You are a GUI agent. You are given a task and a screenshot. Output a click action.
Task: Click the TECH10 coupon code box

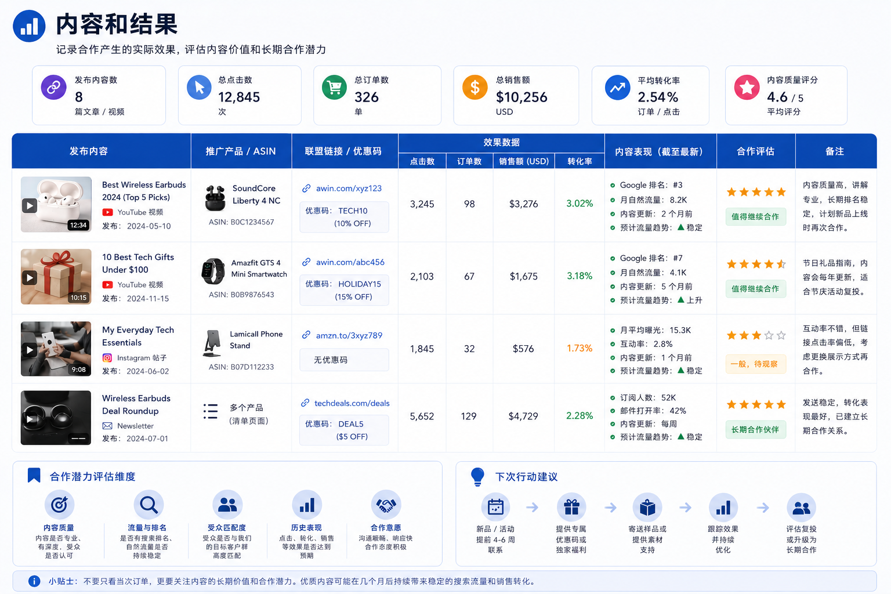click(x=344, y=217)
